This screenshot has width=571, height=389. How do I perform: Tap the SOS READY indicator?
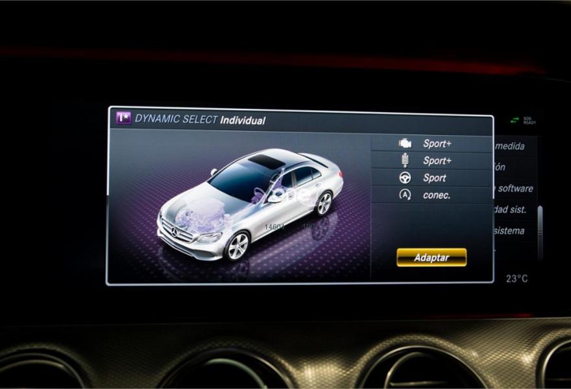[529, 121]
